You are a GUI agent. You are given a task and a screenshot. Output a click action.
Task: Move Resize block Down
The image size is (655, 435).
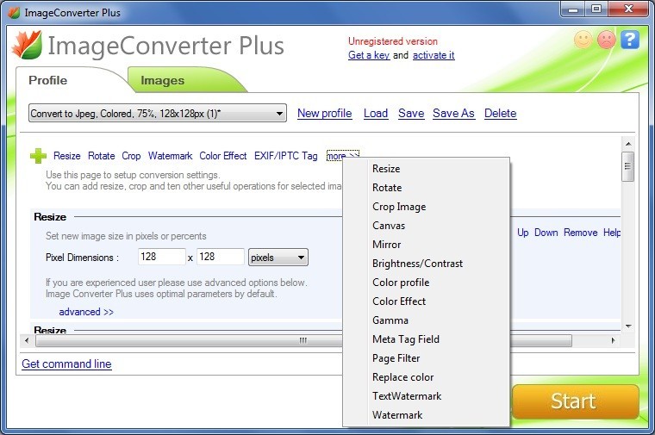(546, 233)
